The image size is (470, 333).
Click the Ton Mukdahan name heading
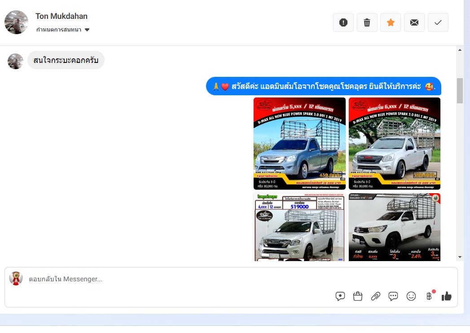click(61, 16)
